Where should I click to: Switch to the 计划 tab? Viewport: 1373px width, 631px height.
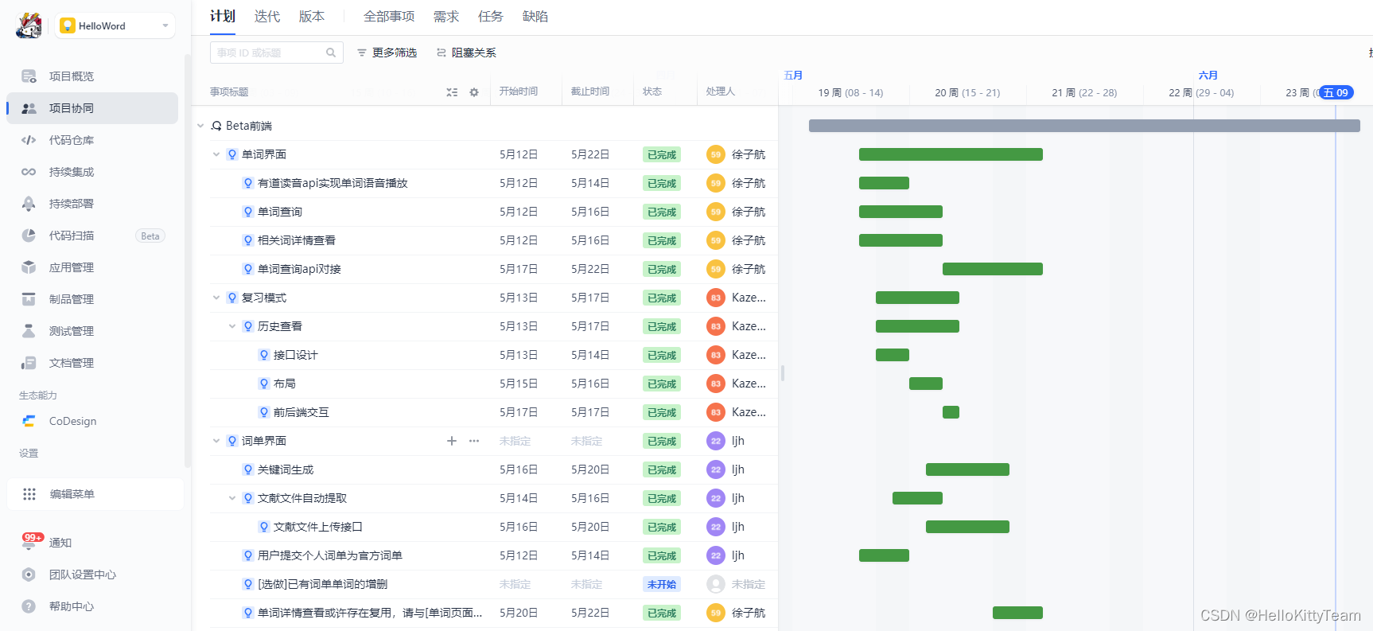pos(223,16)
